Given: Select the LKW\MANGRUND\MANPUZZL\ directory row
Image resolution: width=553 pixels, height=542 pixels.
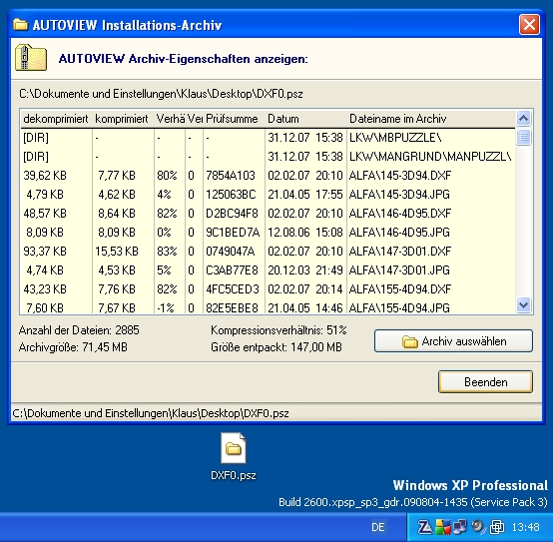Looking at the screenshot, I should pyautogui.click(x=268, y=157).
